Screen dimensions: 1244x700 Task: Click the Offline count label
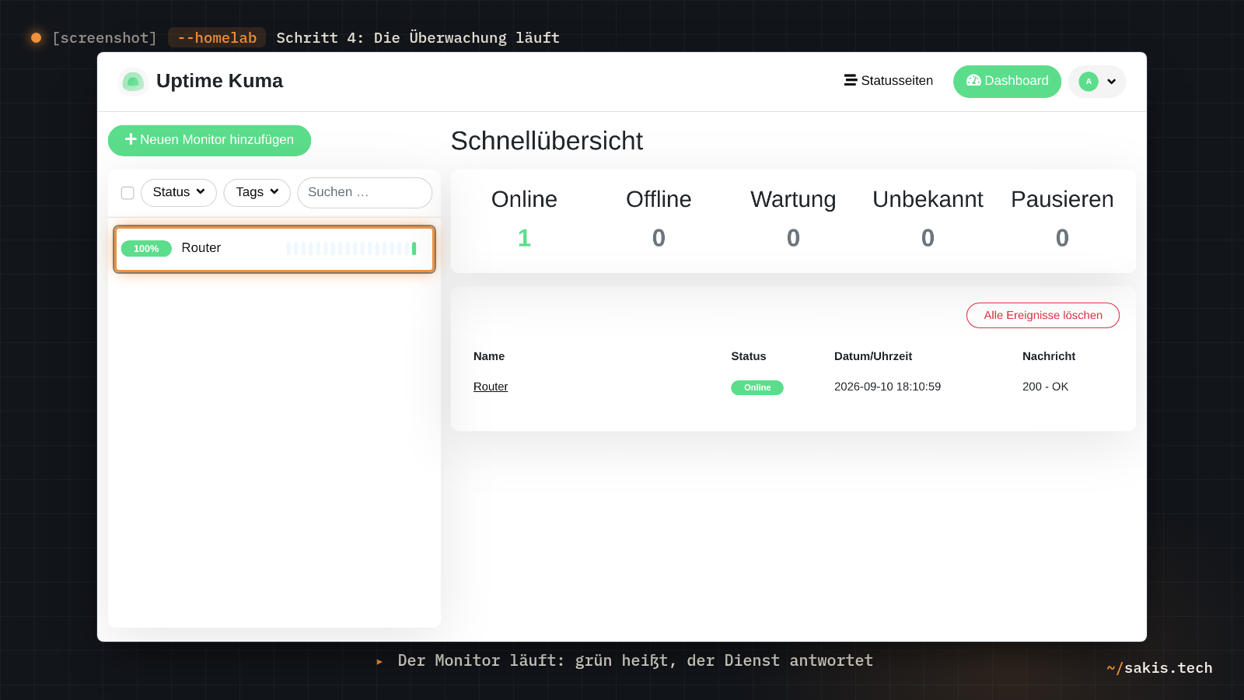point(659,199)
